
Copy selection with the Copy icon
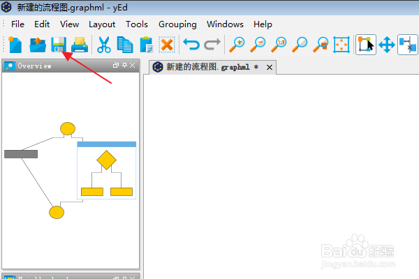(125, 45)
